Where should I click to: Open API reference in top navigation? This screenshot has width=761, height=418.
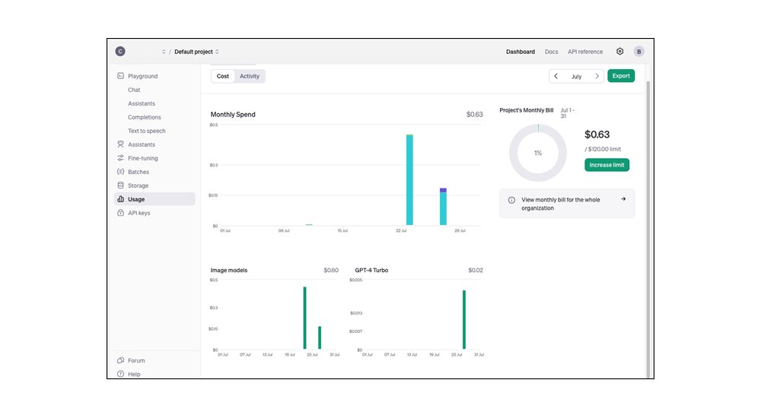[585, 52]
